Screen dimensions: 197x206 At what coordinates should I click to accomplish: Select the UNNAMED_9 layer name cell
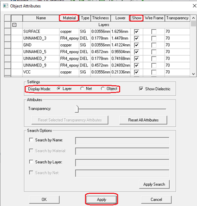coord(41,66)
